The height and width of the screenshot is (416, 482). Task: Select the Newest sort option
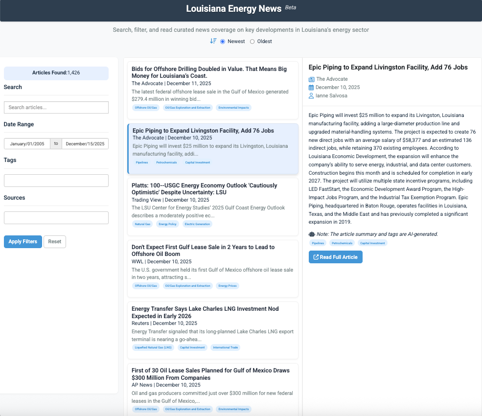click(x=223, y=42)
